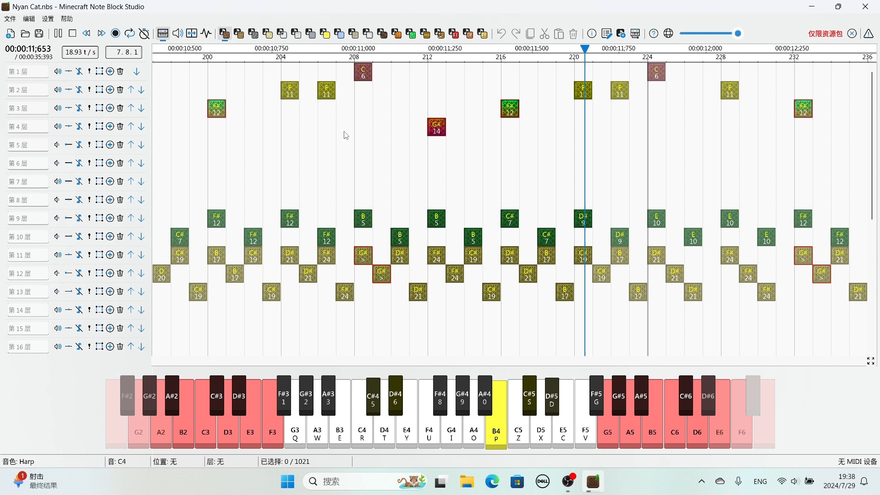This screenshot has width=880, height=495.
Task: Select custom instrument 01
Action: point(454,33)
